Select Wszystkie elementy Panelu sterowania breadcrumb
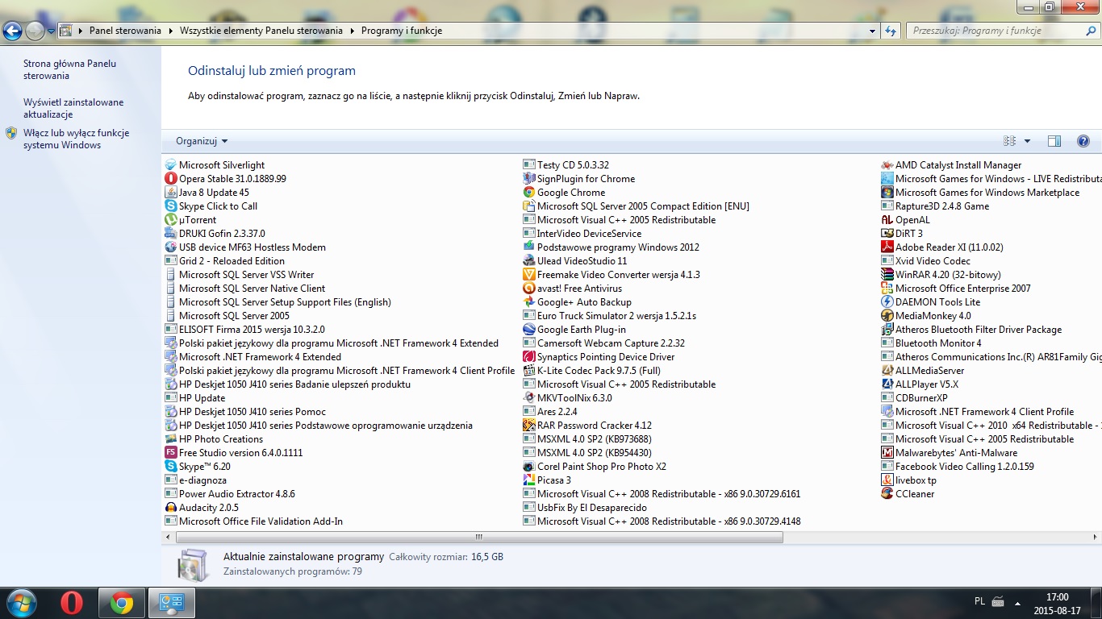Screen dimensions: 1102x619 (x=261, y=31)
